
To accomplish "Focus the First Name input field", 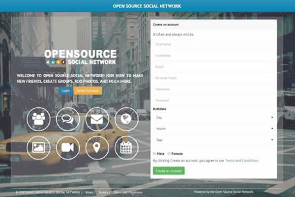I will pos(213,44).
